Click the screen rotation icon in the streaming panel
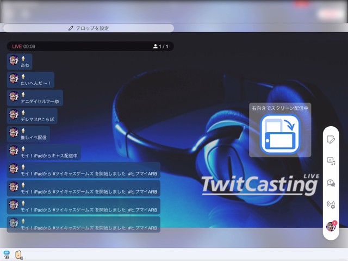The height and width of the screenshot is (261, 348). [280, 134]
